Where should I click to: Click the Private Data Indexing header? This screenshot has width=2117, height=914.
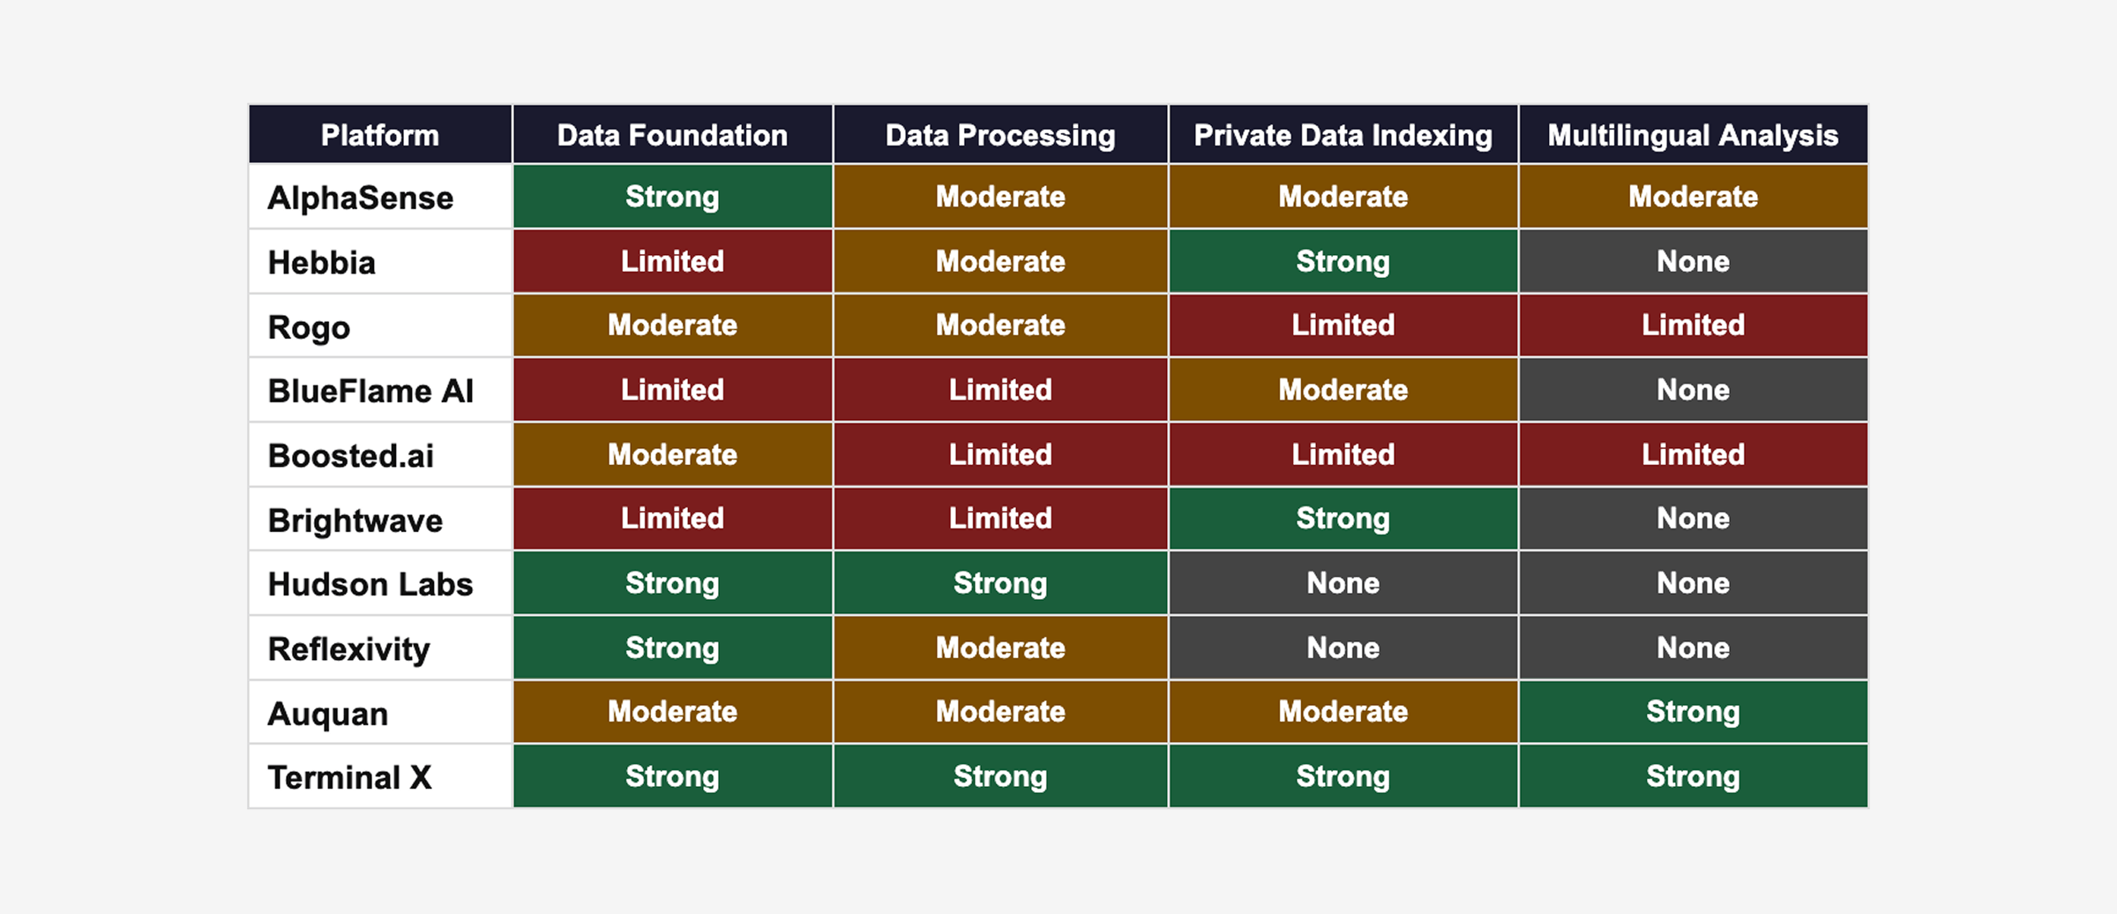click(x=1343, y=135)
